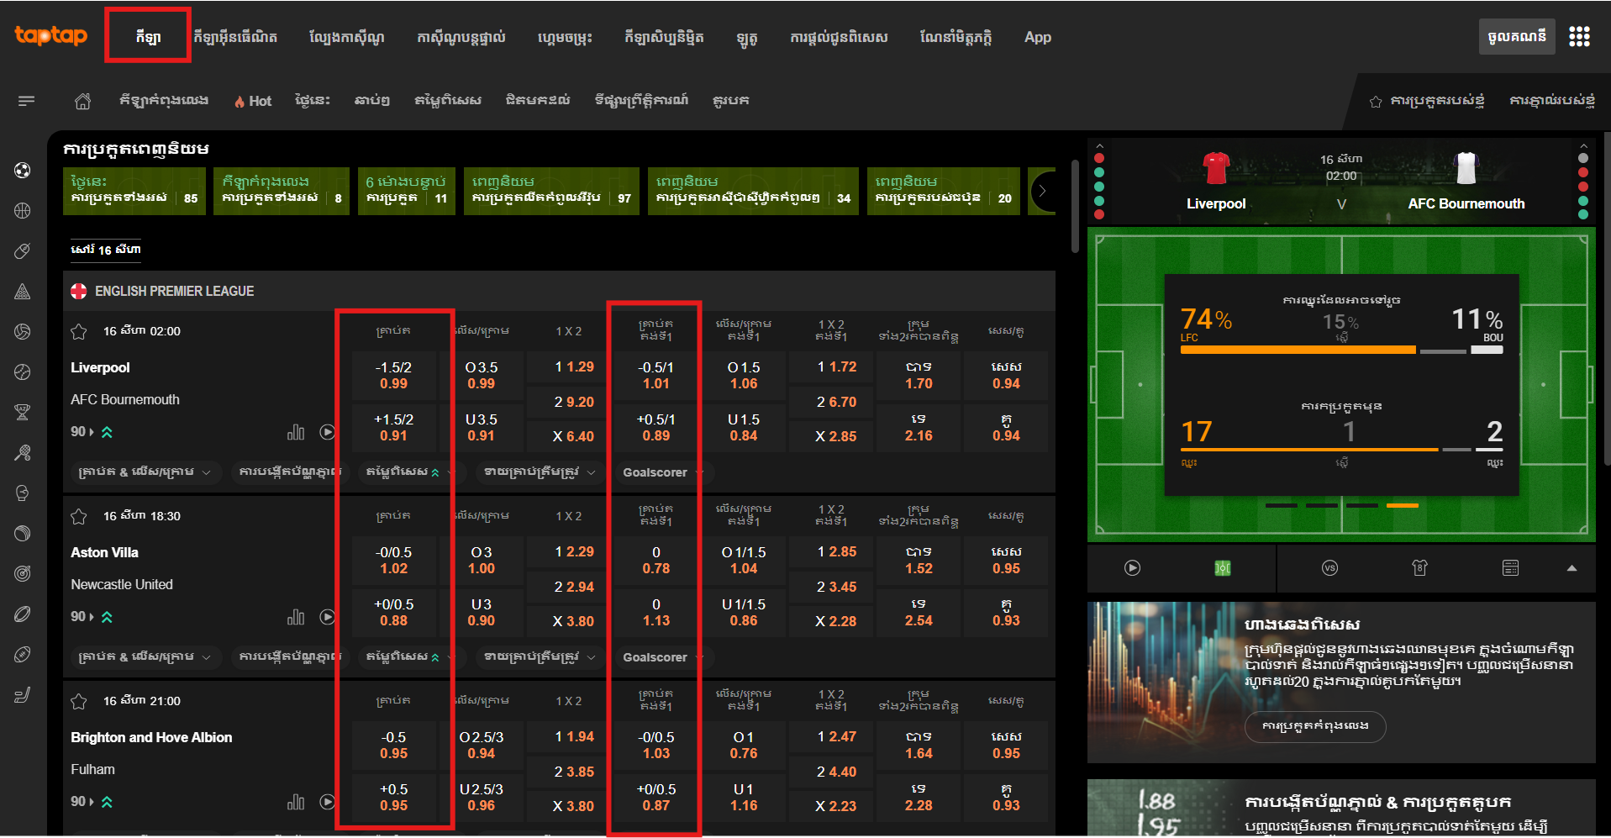Select the Hot tab with flame
Screen dimensions: 1611x838
[253, 101]
